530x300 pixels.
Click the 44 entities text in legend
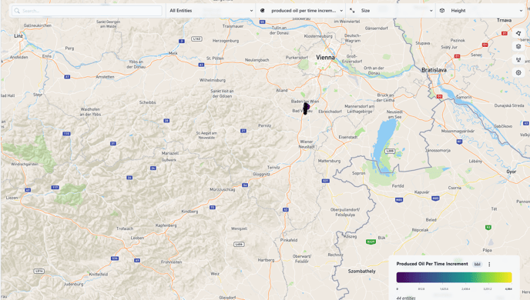click(406, 298)
